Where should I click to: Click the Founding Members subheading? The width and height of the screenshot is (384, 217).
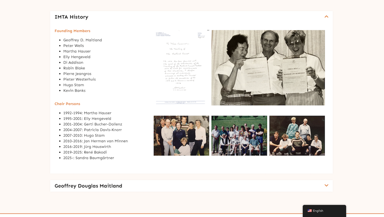72,31
